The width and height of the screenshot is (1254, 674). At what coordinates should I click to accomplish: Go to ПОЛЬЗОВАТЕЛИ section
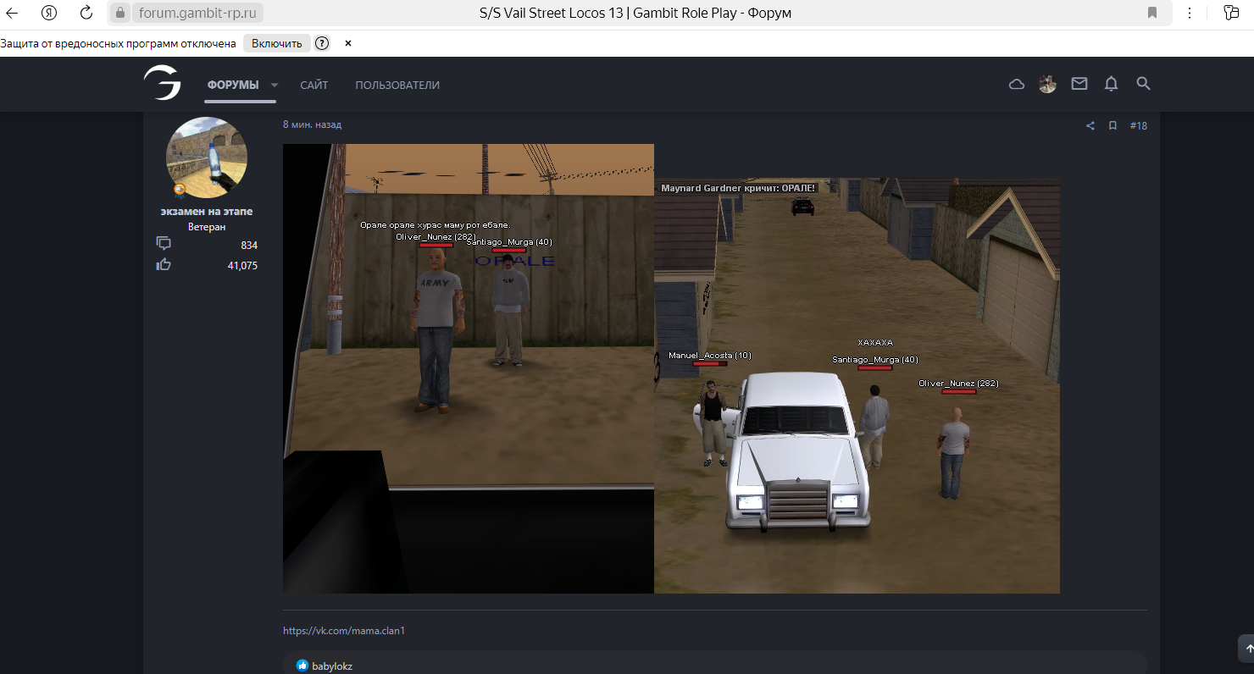point(397,86)
